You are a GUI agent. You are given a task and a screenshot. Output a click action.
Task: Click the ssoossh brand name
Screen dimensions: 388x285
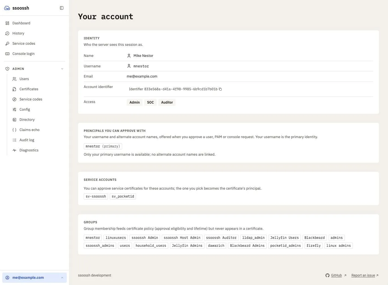21,8
